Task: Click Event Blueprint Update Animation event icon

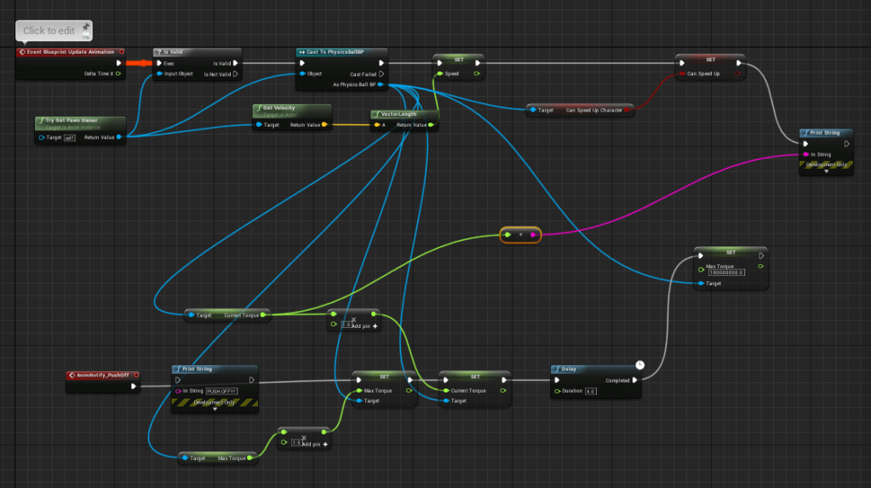Action: point(22,52)
